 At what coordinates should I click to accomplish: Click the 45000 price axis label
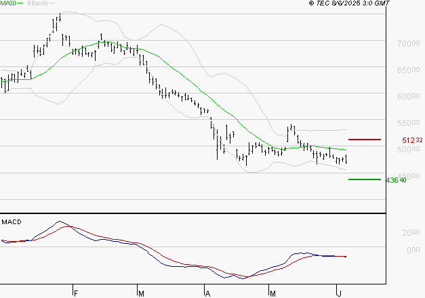pyautogui.click(x=409, y=175)
